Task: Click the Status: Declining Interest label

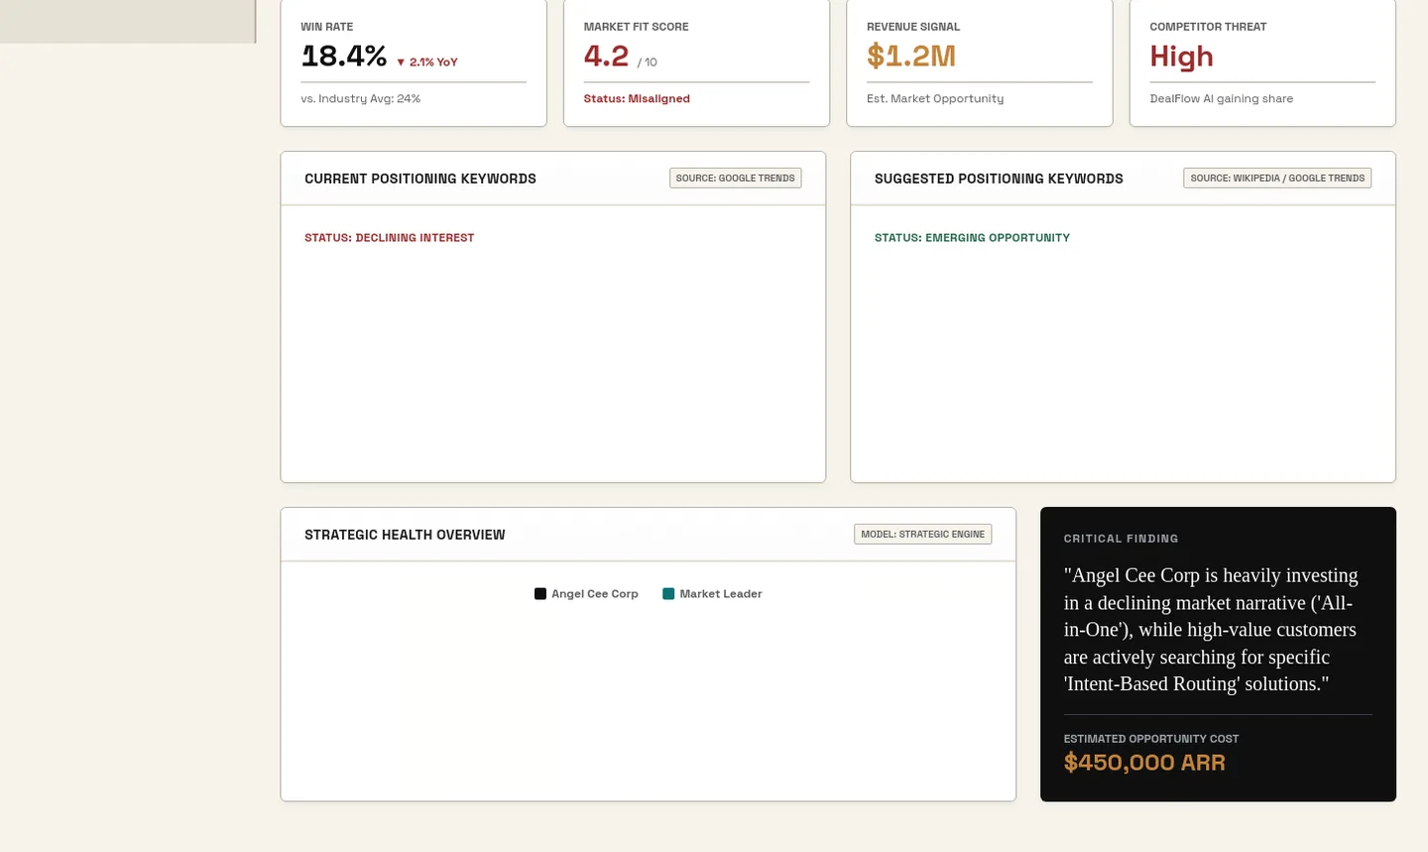Action: pos(389,238)
